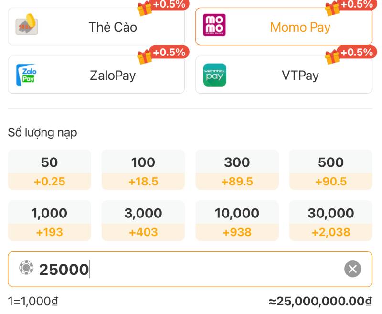Image resolution: width=382 pixels, height=314 pixels.
Task: Pick the 300 amount with +89.5 bonus
Action: [x=237, y=170]
